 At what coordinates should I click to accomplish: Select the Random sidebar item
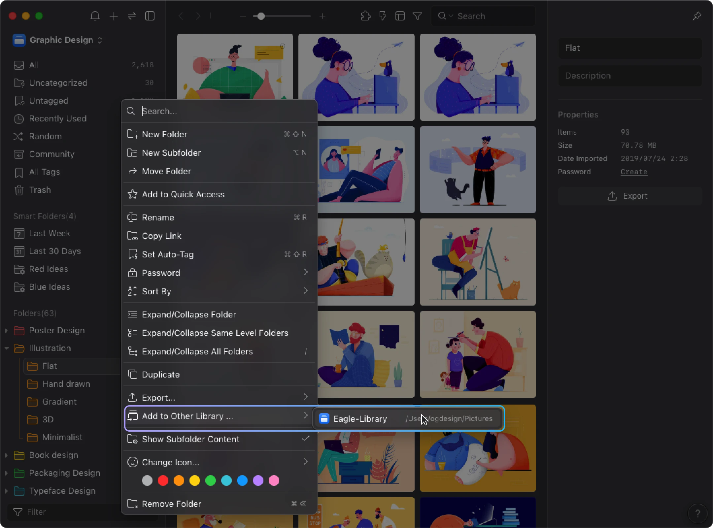point(65,136)
